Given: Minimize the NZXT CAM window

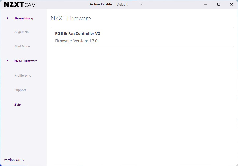Looking at the screenshot, I should pos(205,4).
